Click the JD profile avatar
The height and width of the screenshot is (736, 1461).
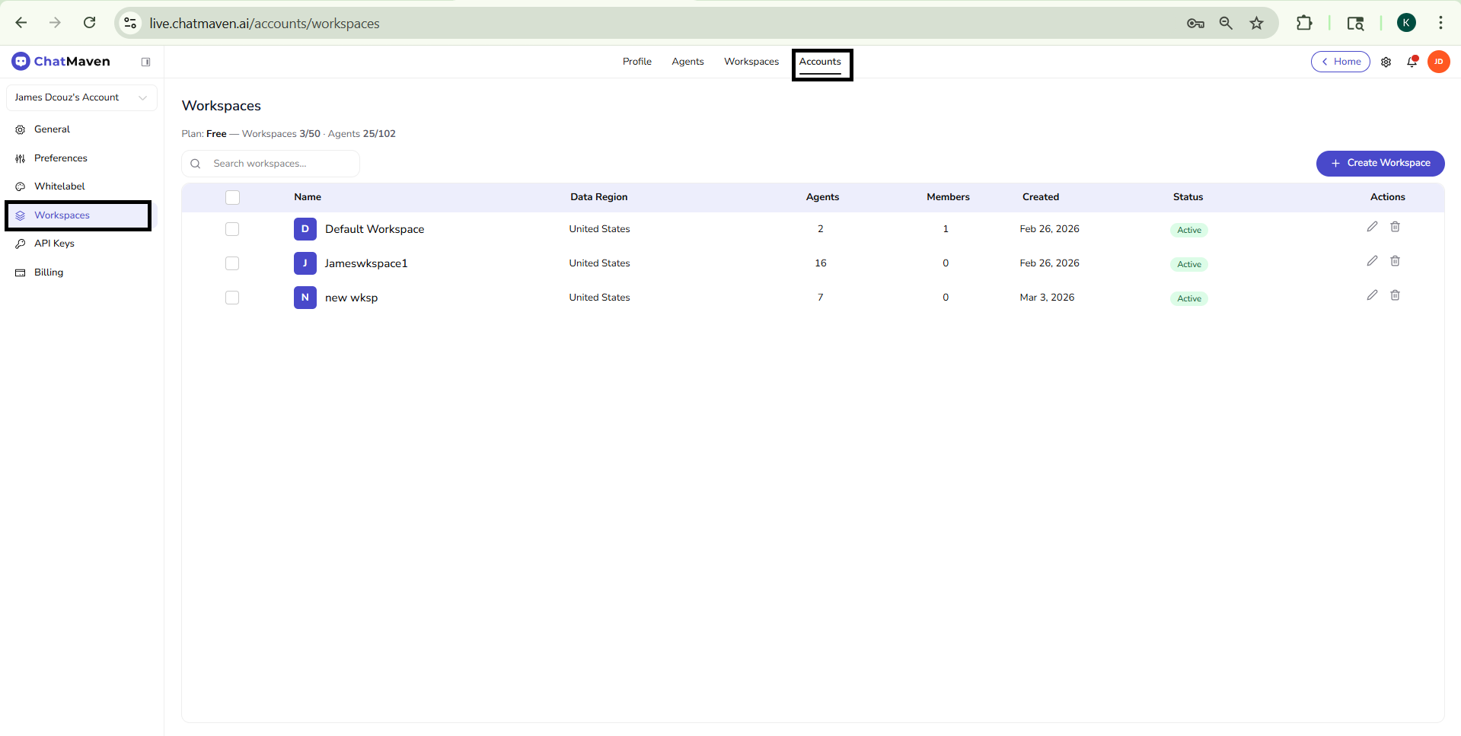coord(1439,62)
